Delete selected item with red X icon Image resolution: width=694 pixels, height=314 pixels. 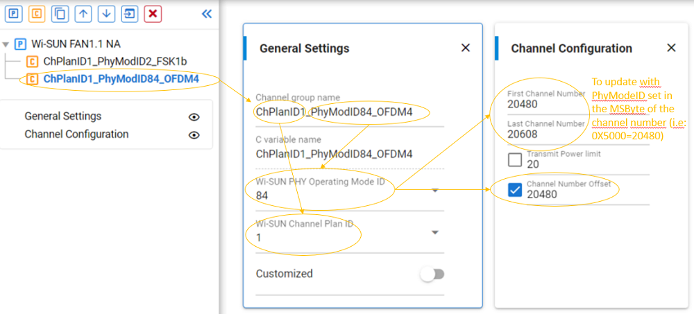coord(153,14)
